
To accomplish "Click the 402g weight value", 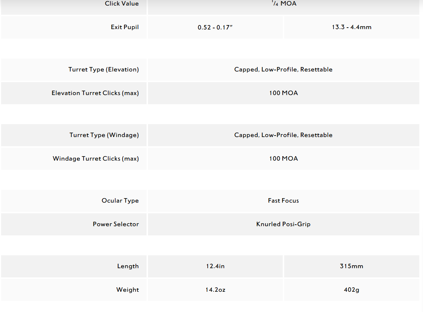I will [x=351, y=290].
